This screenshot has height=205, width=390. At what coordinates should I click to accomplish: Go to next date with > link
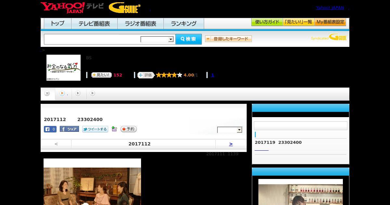[231, 144]
